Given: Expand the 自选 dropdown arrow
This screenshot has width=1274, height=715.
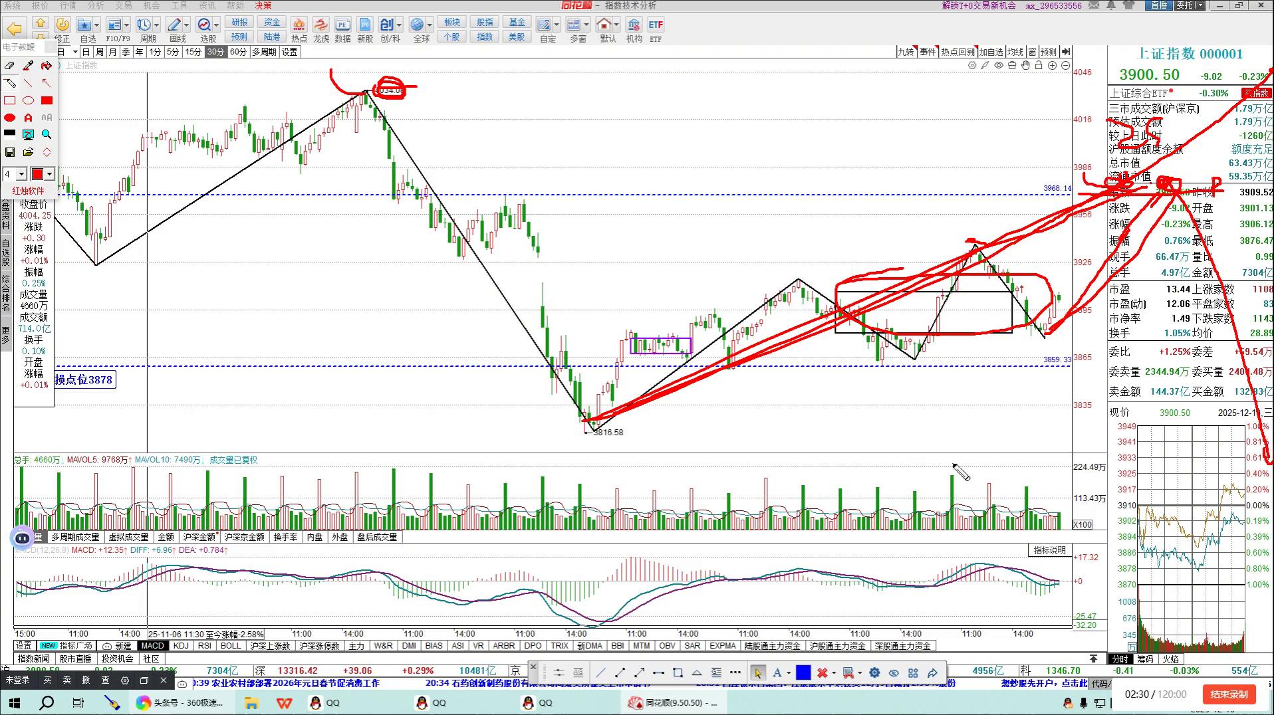Looking at the screenshot, I should pyautogui.click(x=97, y=25).
